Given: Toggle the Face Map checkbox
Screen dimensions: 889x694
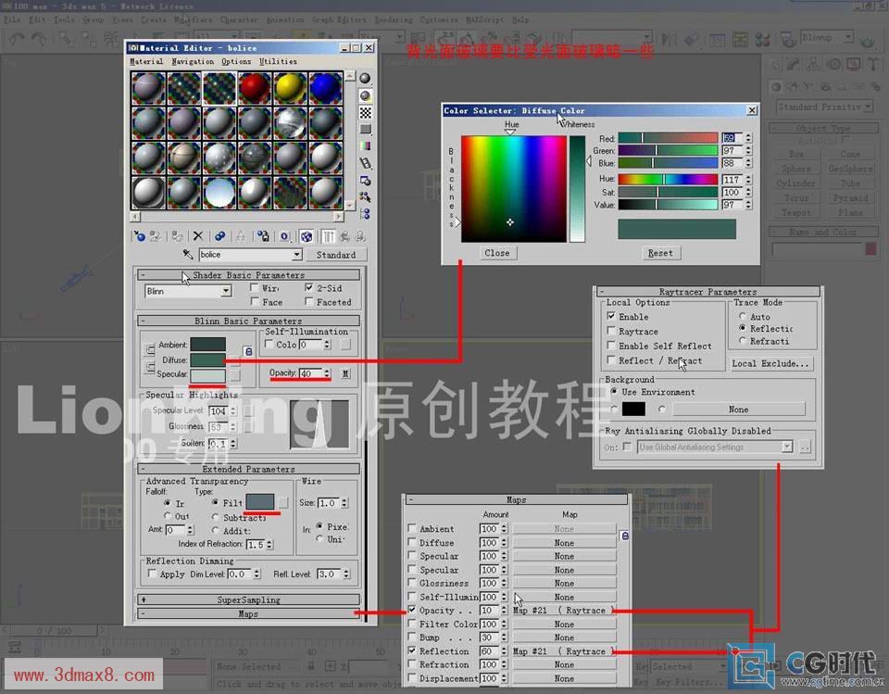Looking at the screenshot, I should (255, 302).
